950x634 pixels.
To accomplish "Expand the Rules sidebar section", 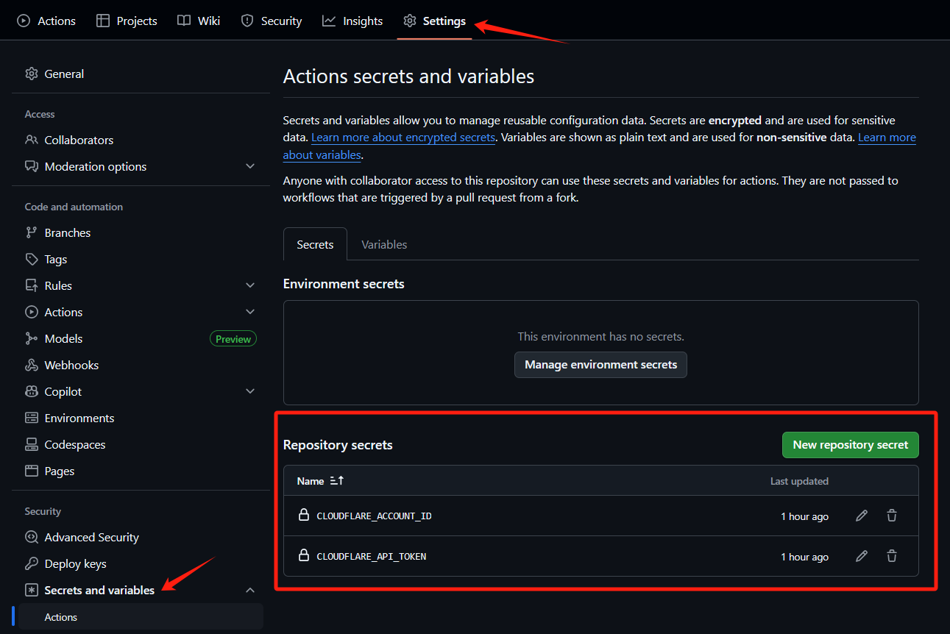I will [250, 285].
